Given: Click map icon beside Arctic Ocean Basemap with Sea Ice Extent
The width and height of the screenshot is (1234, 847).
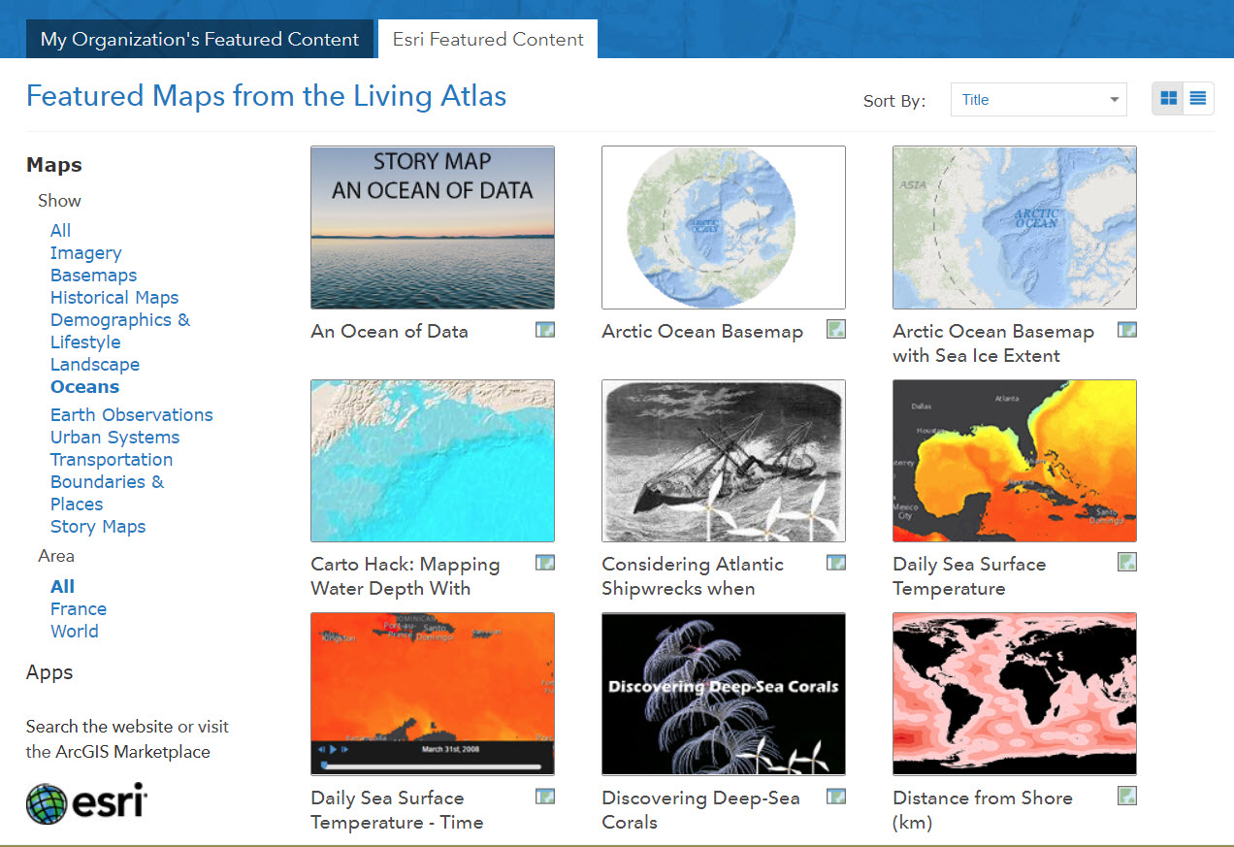Looking at the screenshot, I should (1127, 330).
